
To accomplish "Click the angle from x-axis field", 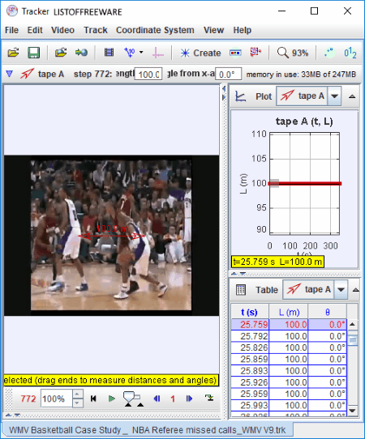I will click(228, 75).
